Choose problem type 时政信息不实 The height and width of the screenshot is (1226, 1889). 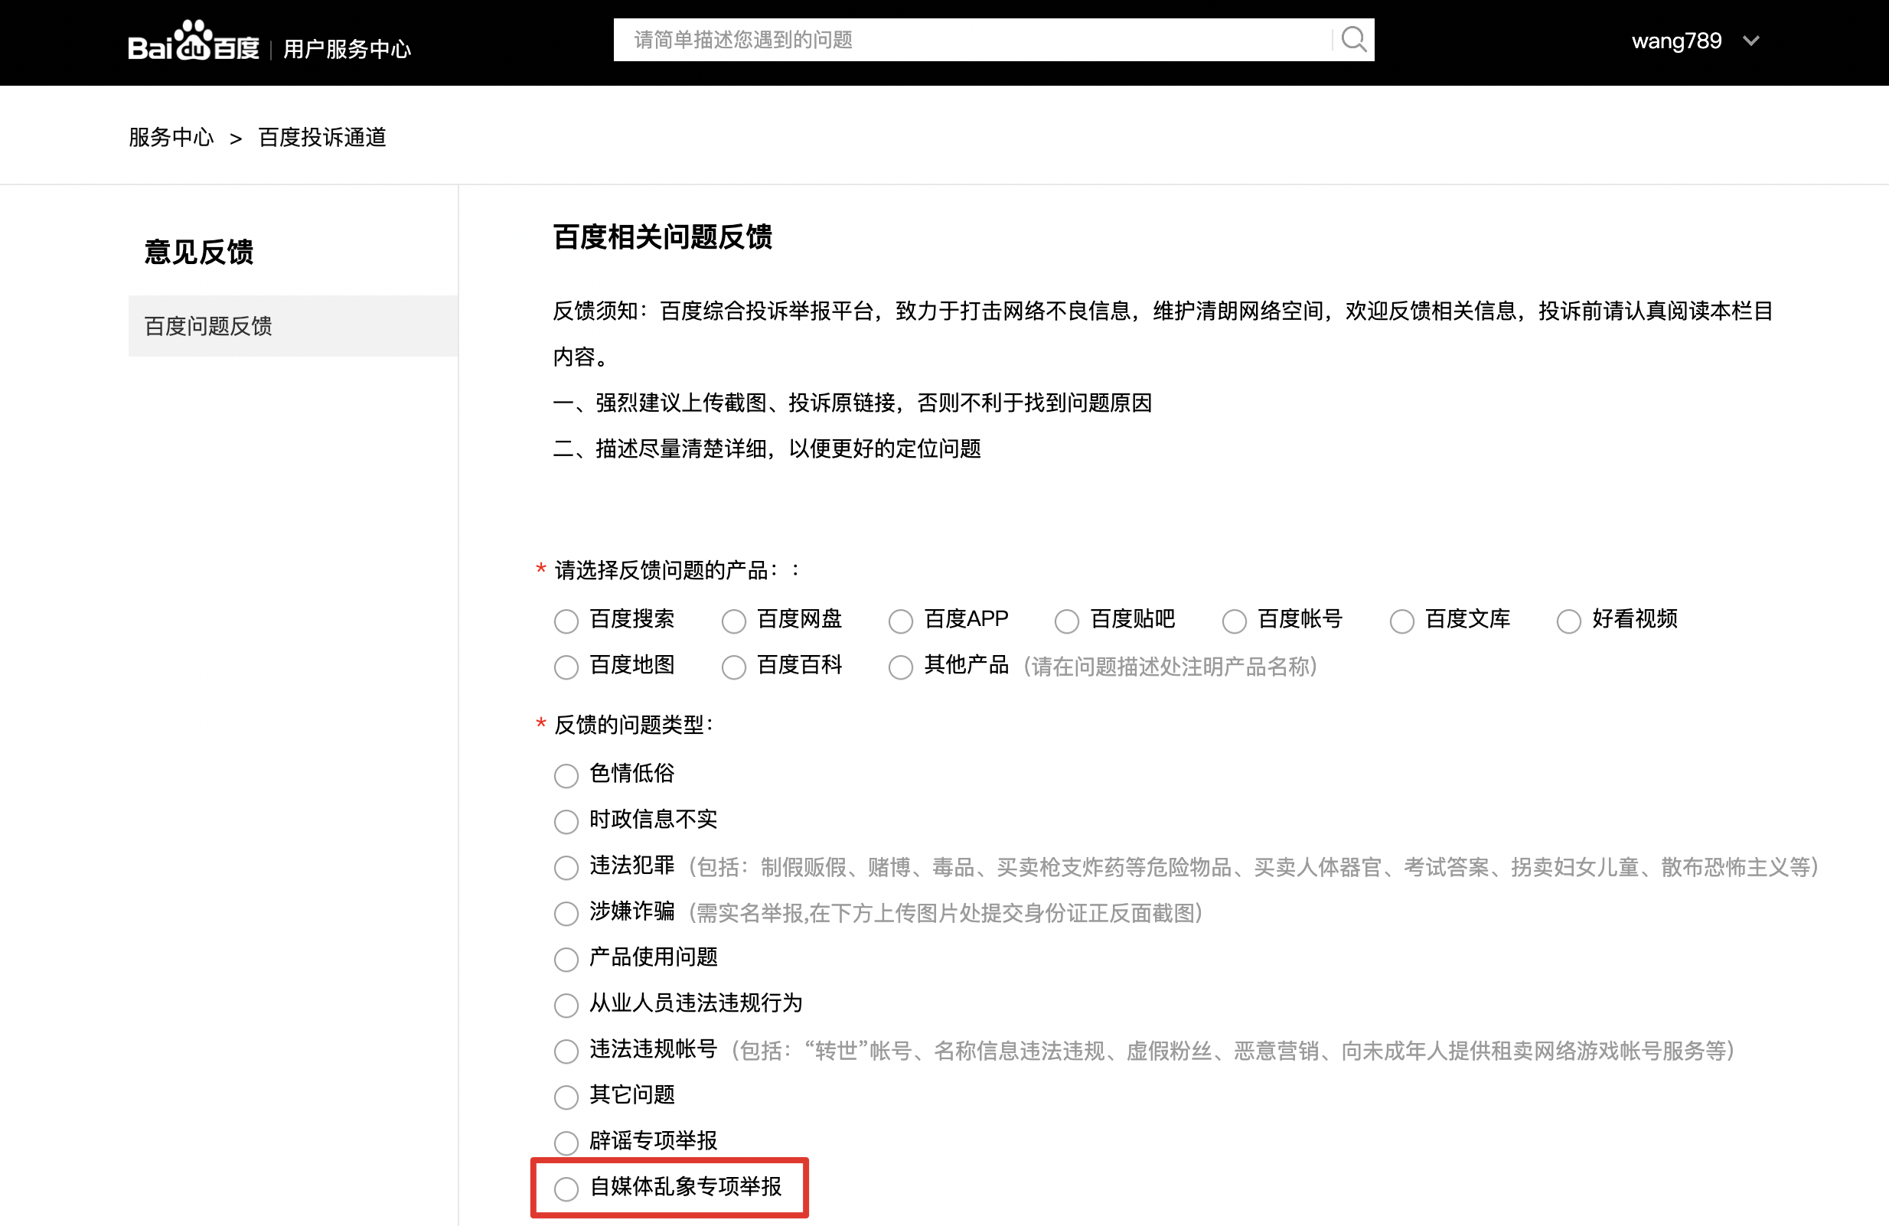566,821
